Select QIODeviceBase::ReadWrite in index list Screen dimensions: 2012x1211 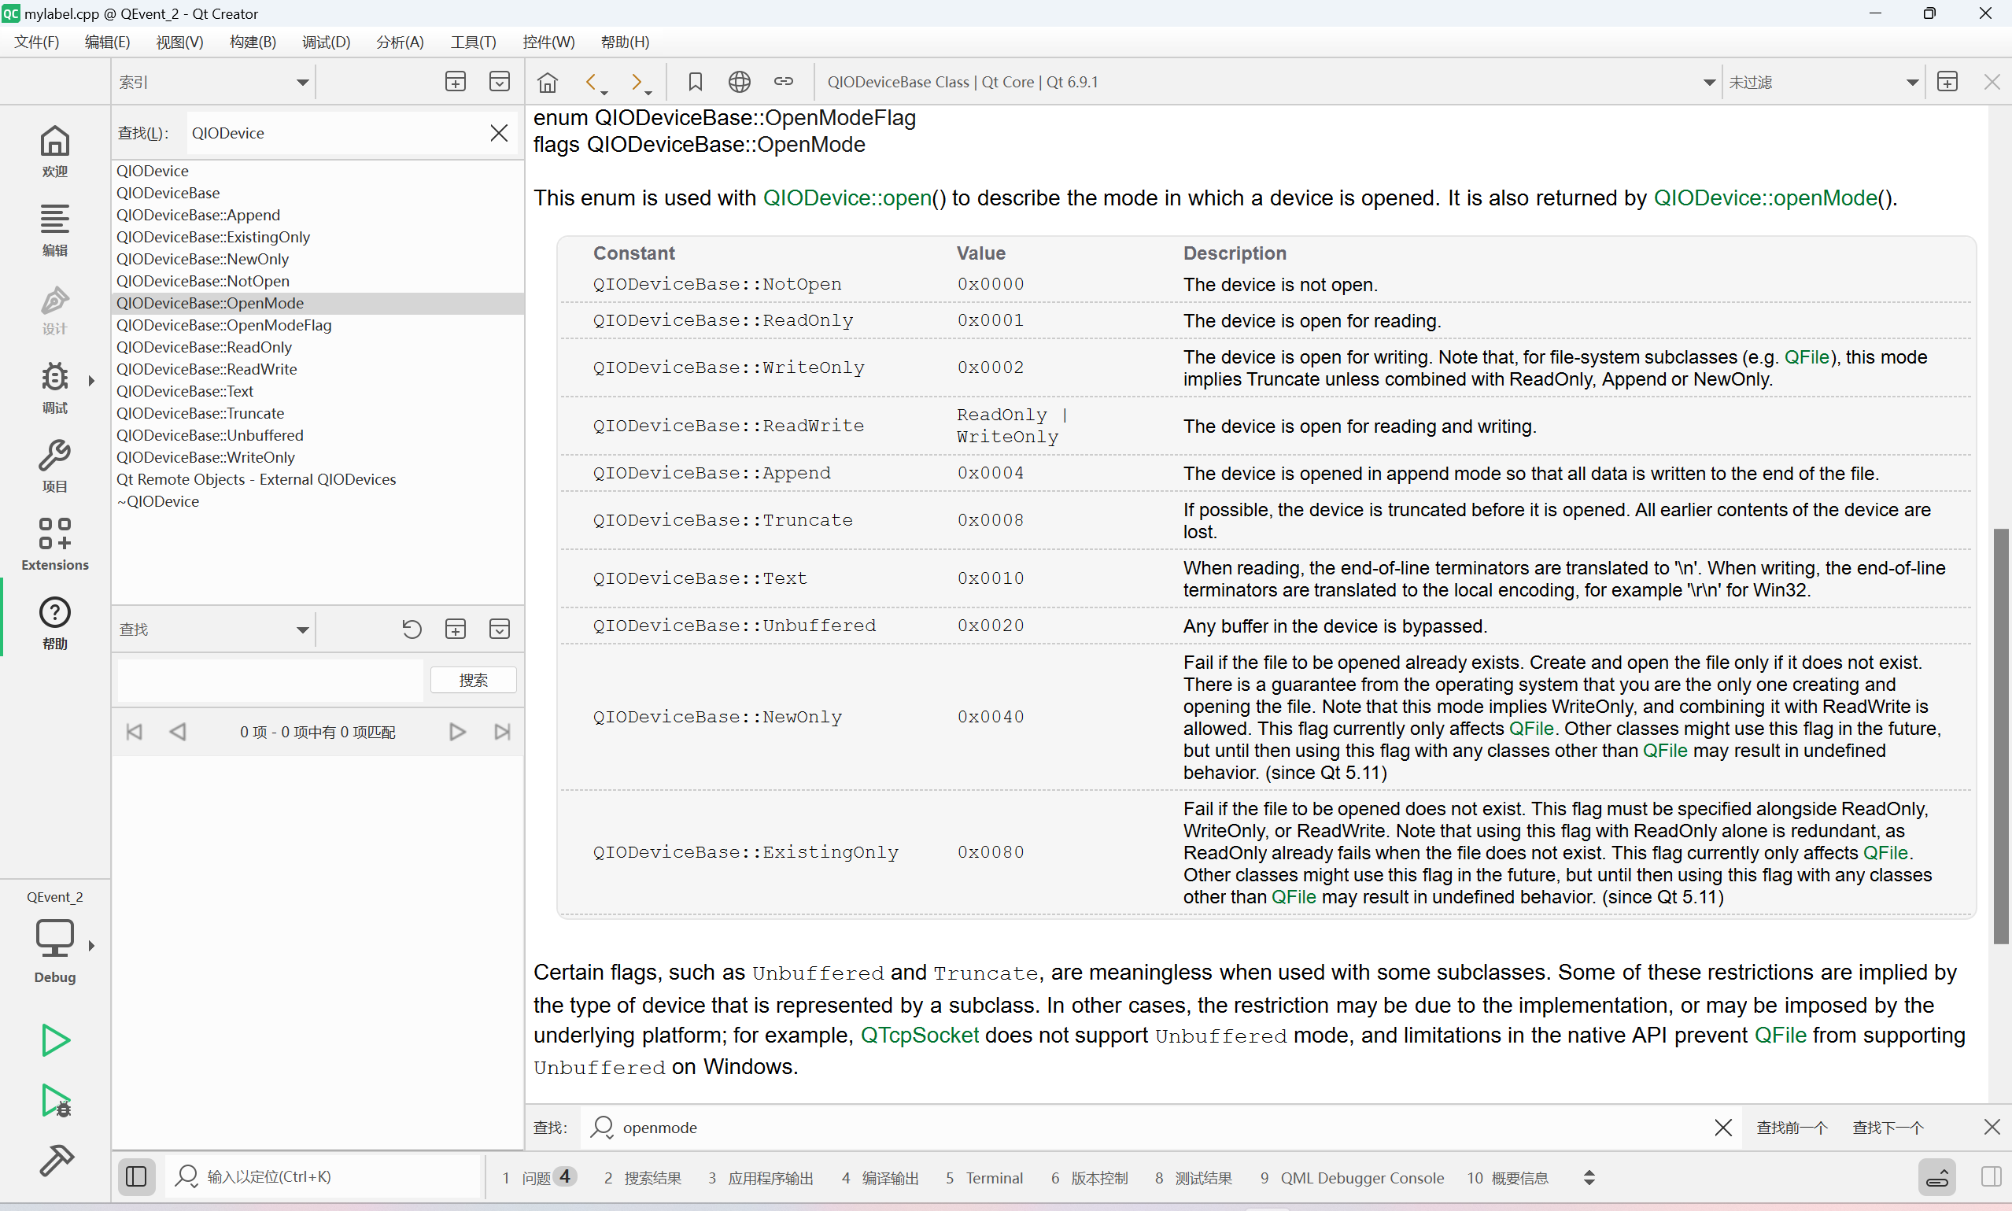point(206,369)
